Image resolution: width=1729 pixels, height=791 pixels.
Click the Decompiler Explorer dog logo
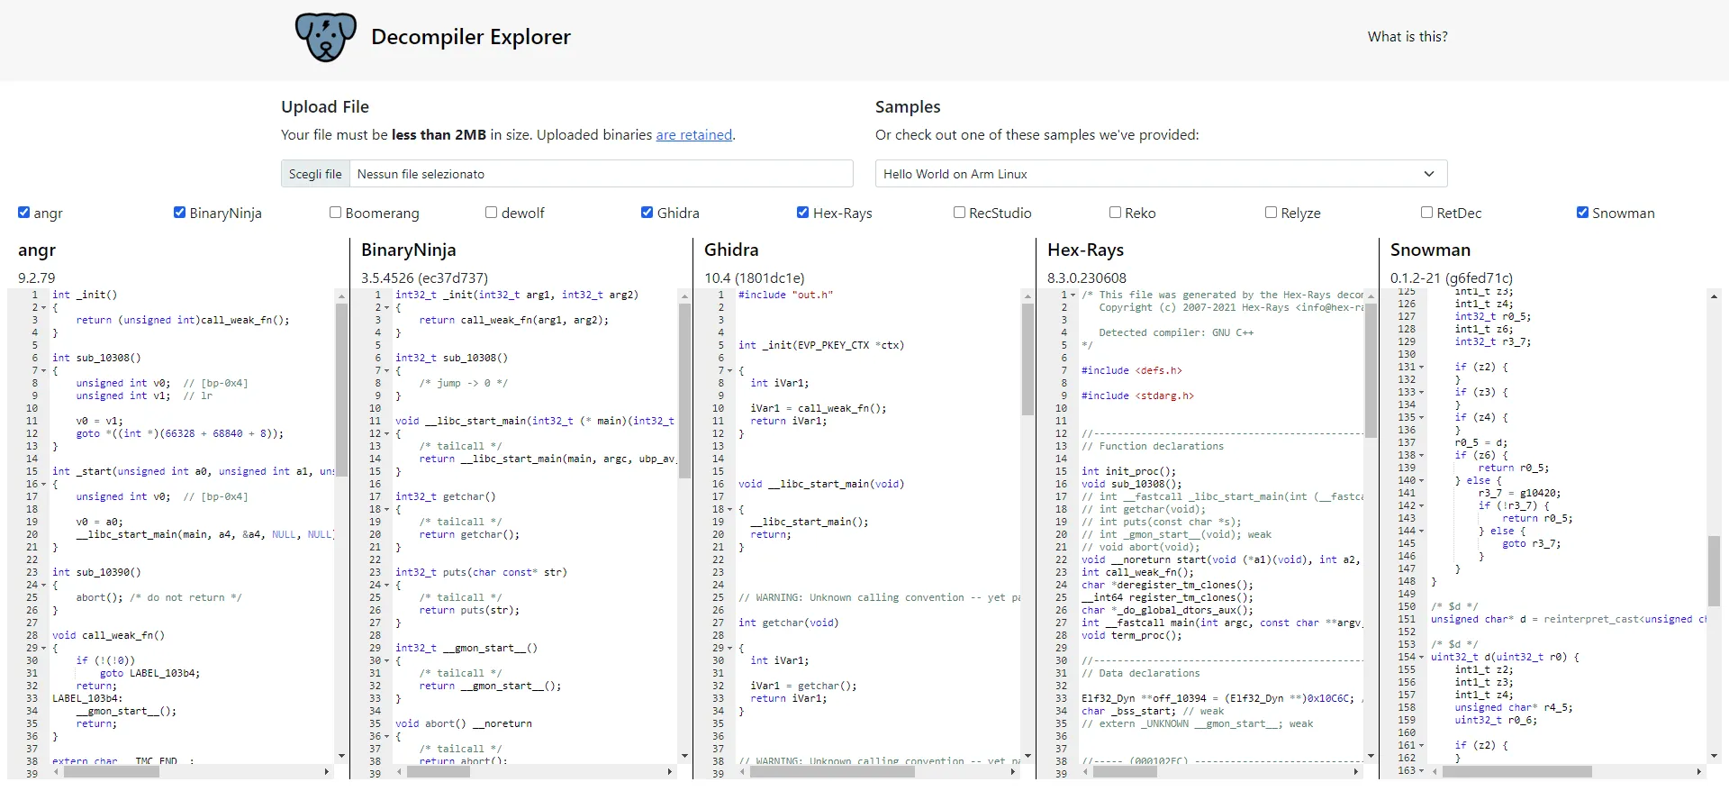(325, 37)
